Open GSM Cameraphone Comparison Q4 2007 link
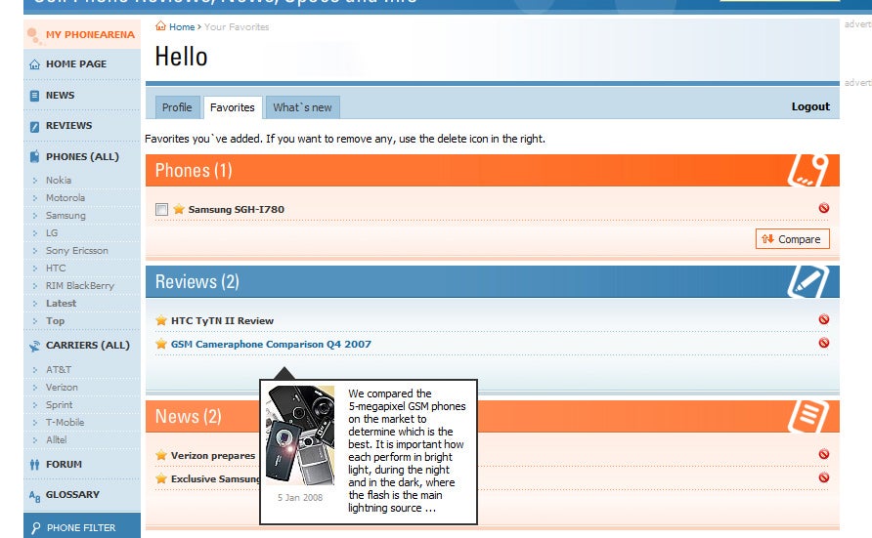Image resolution: width=872 pixels, height=538 pixels. tap(271, 345)
